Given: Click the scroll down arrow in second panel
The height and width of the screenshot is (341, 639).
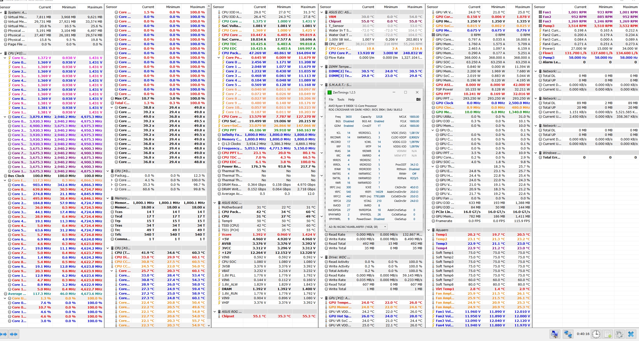Looking at the screenshot, I should click(x=209, y=325).
